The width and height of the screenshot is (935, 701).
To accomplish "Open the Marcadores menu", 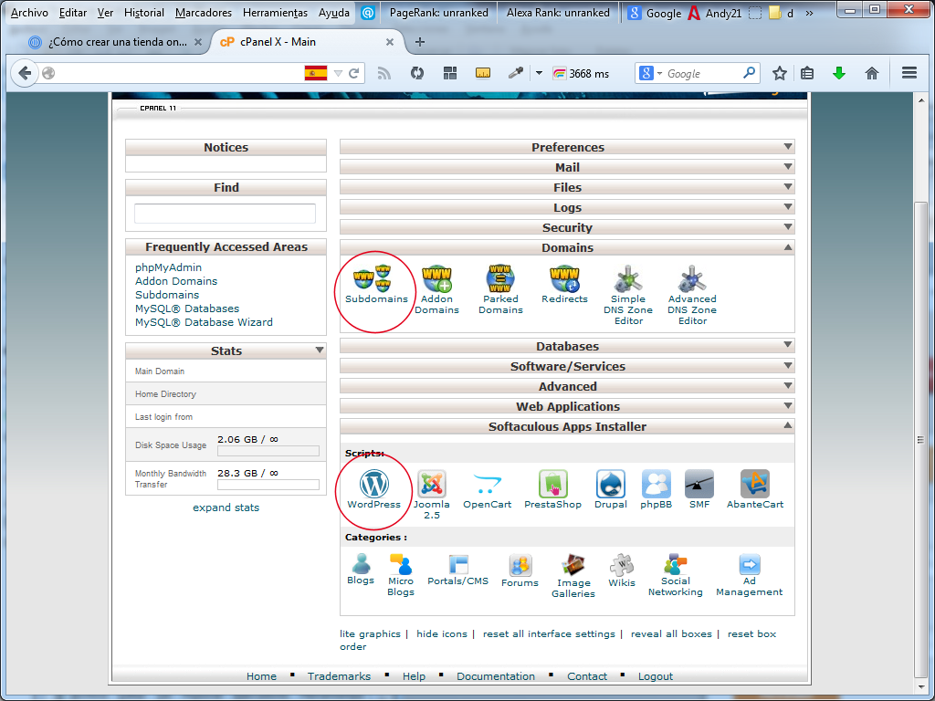I will click(x=204, y=13).
